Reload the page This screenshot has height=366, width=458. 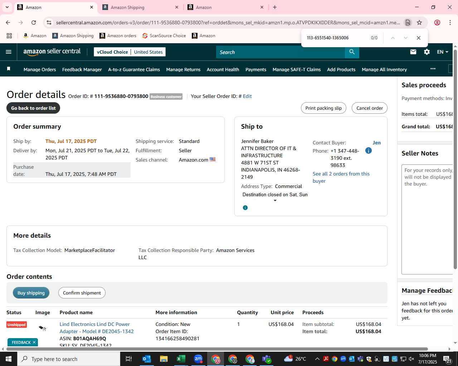tap(34, 23)
